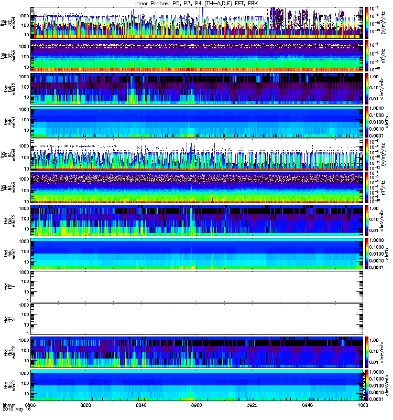Click '0.10' on the fbk edc12 color scale
This screenshot has height=420, width=393.
pos(374,351)
